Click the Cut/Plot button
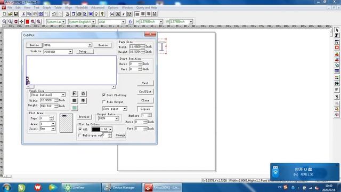341x192 pixels. tap(145, 92)
